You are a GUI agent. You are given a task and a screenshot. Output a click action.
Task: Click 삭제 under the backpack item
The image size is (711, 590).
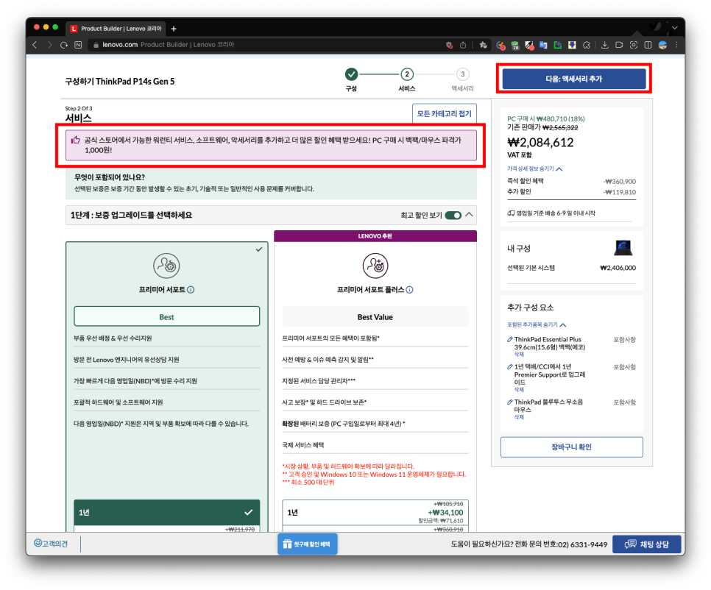(x=519, y=355)
